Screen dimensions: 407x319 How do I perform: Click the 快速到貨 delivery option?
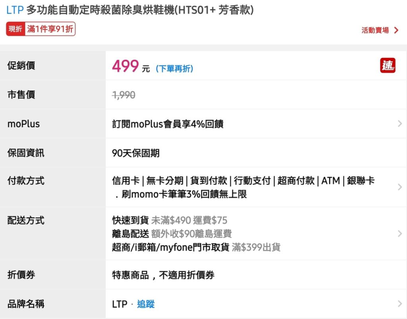(x=130, y=220)
